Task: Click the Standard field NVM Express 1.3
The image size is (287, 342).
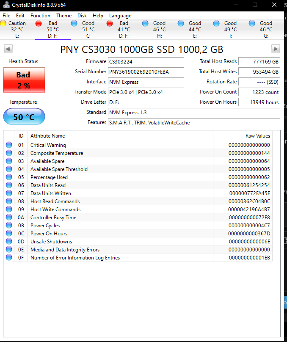Action: [194, 112]
